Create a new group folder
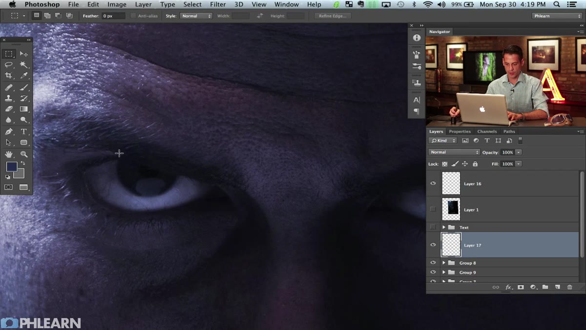This screenshot has width=586, height=330. tap(545, 287)
